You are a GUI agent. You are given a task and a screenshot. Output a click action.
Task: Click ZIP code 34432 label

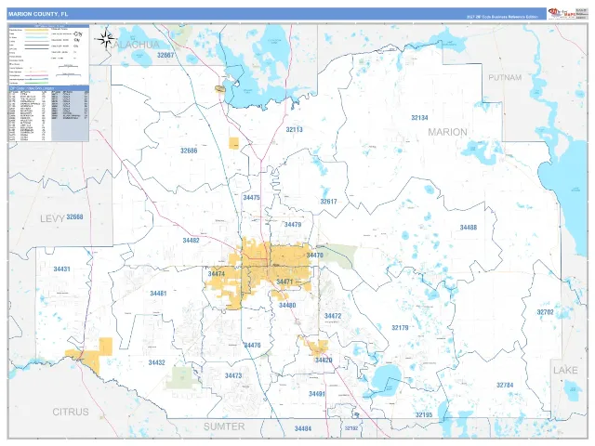click(x=157, y=362)
